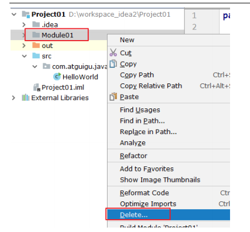Click the Project01 project folder icon

25,14
